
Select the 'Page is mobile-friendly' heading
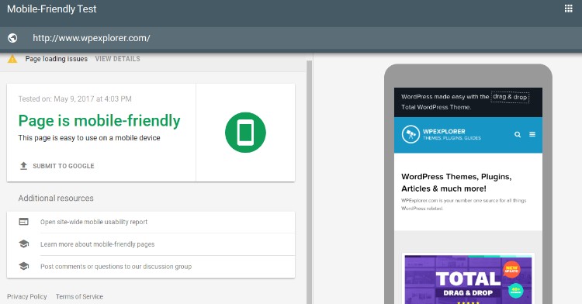99,120
